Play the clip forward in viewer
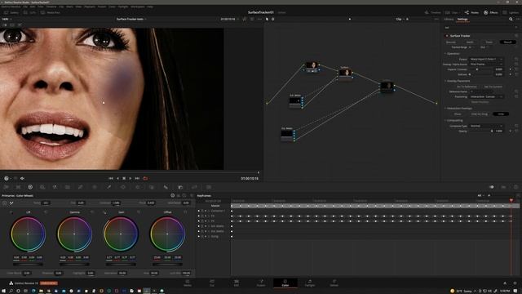 pos(130,178)
